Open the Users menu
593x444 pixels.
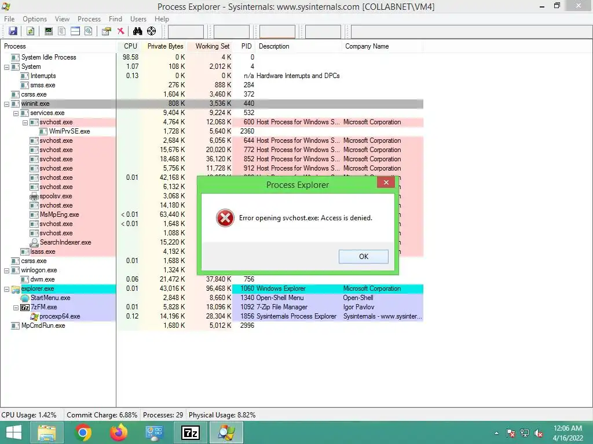pyautogui.click(x=138, y=19)
